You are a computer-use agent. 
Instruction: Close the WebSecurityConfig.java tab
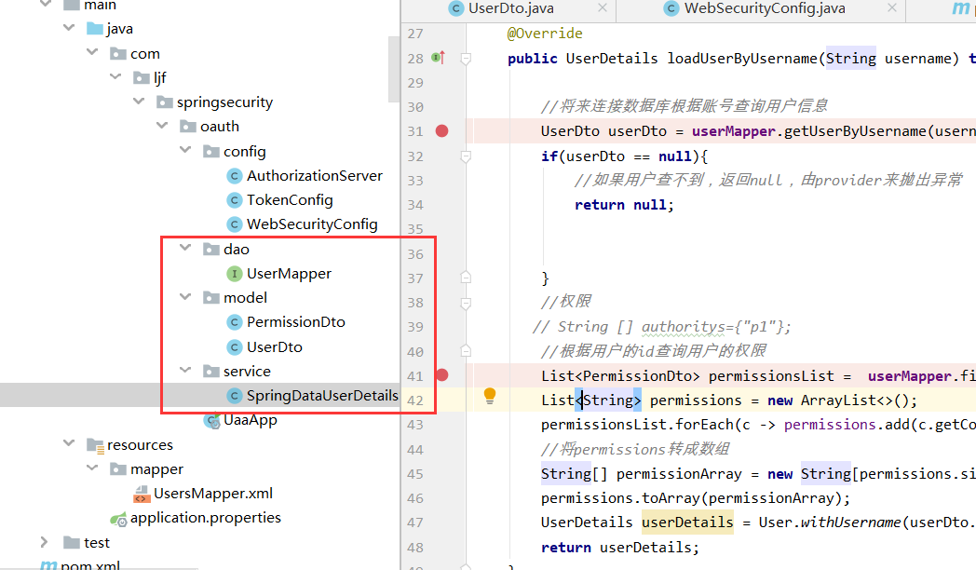(892, 8)
